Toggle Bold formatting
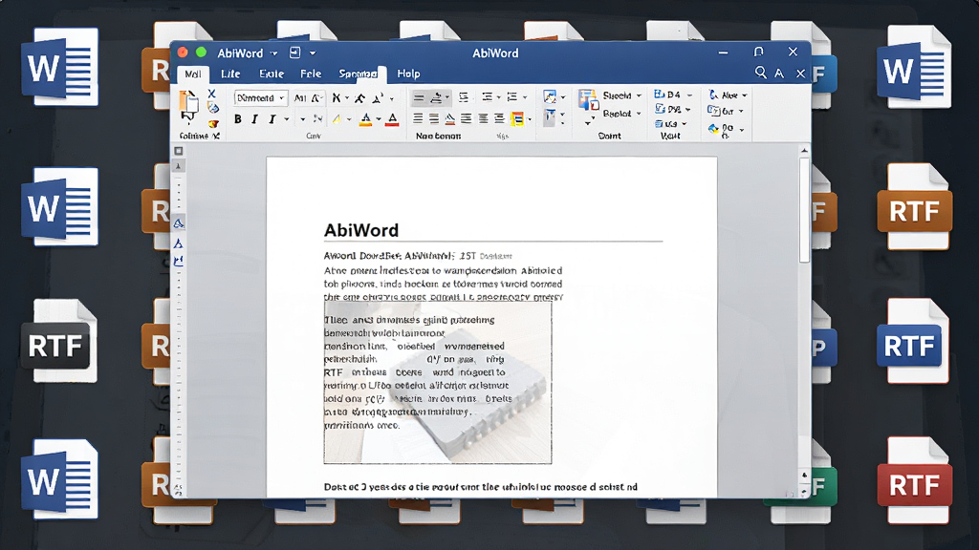979x550 pixels. pos(237,118)
